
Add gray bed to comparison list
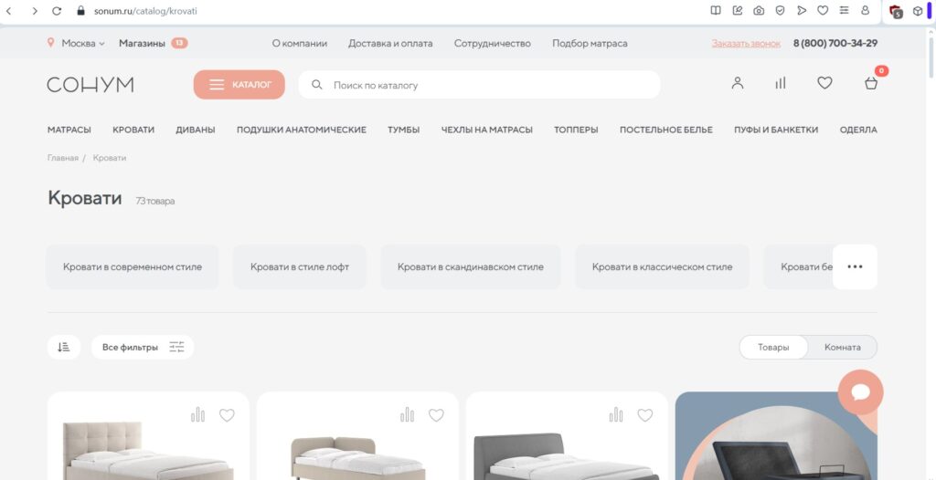pyautogui.click(x=616, y=415)
